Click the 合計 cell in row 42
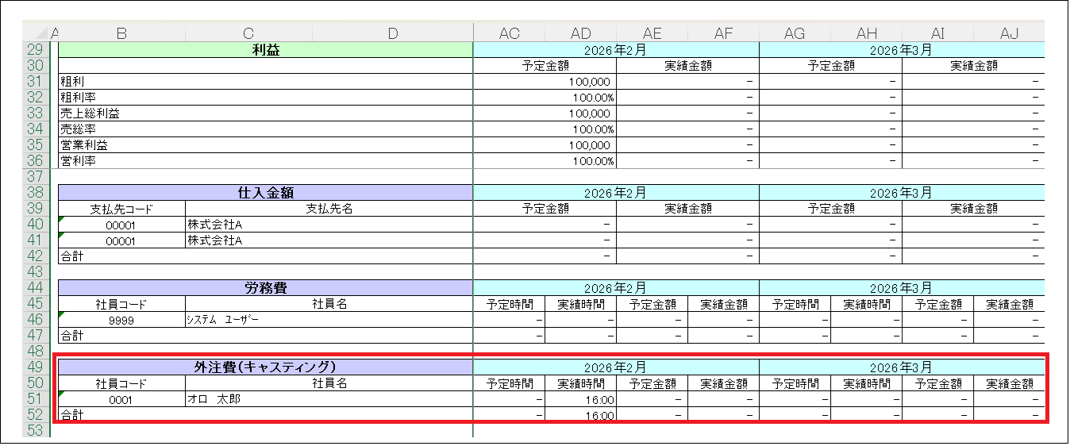 click(x=265, y=256)
